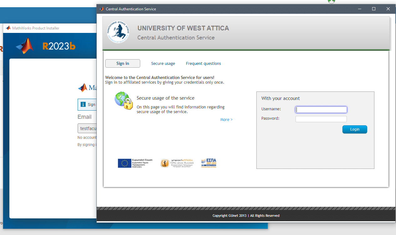Click the ESPA 2007-2013 logo
The image size is (396, 235).
pos(209,163)
